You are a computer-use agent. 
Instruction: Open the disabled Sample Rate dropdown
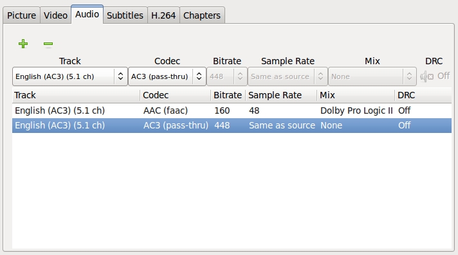click(x=288, y=76)
